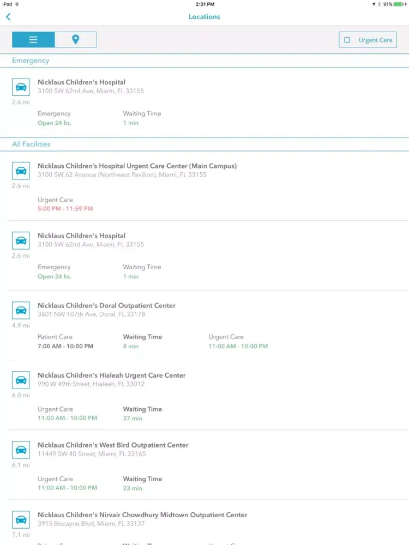The width and height of the screenshot is (409, 545).
Task: Tap the Locations title
Action: (204, 17)
